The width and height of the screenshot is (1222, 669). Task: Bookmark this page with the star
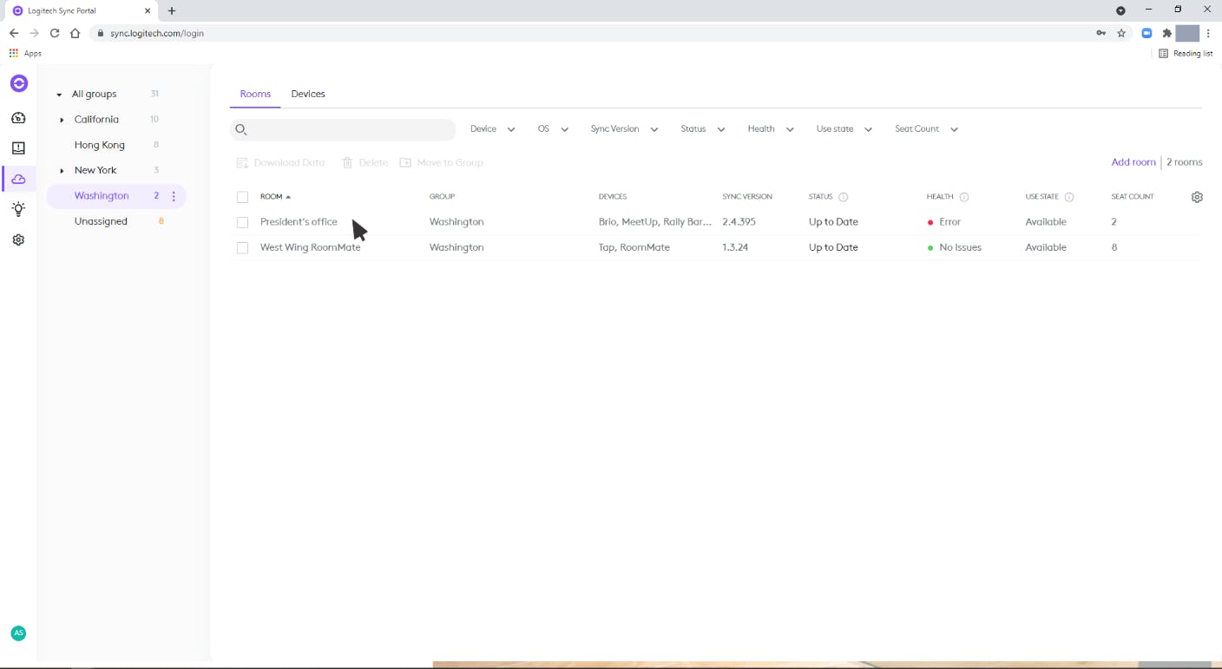[1121, 33]
